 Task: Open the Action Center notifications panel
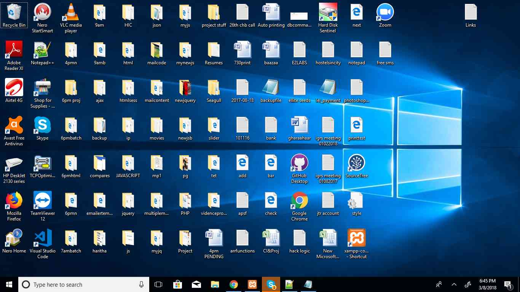507,284
